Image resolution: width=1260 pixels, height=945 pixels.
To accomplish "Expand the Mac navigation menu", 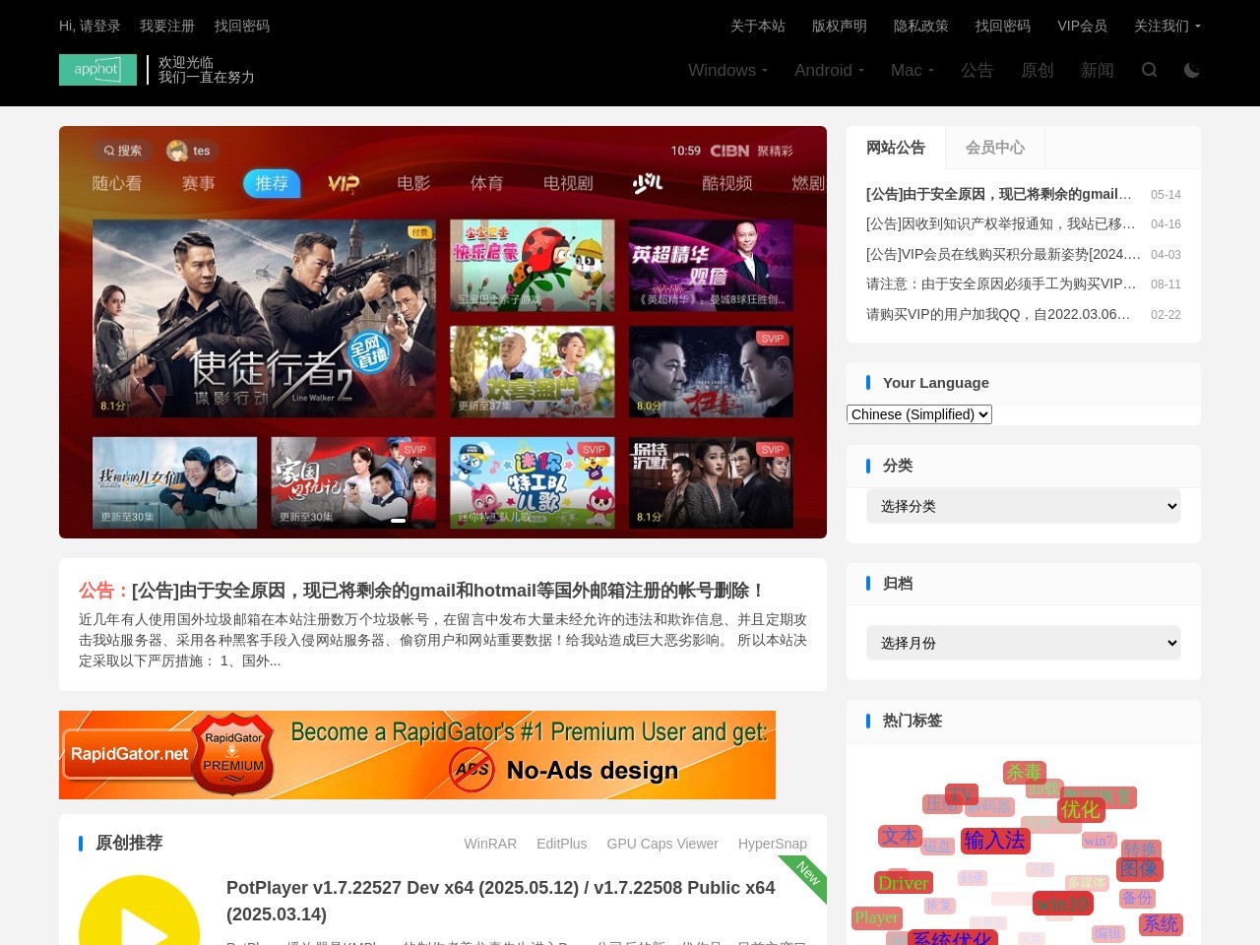I will (x=913, y=70).
